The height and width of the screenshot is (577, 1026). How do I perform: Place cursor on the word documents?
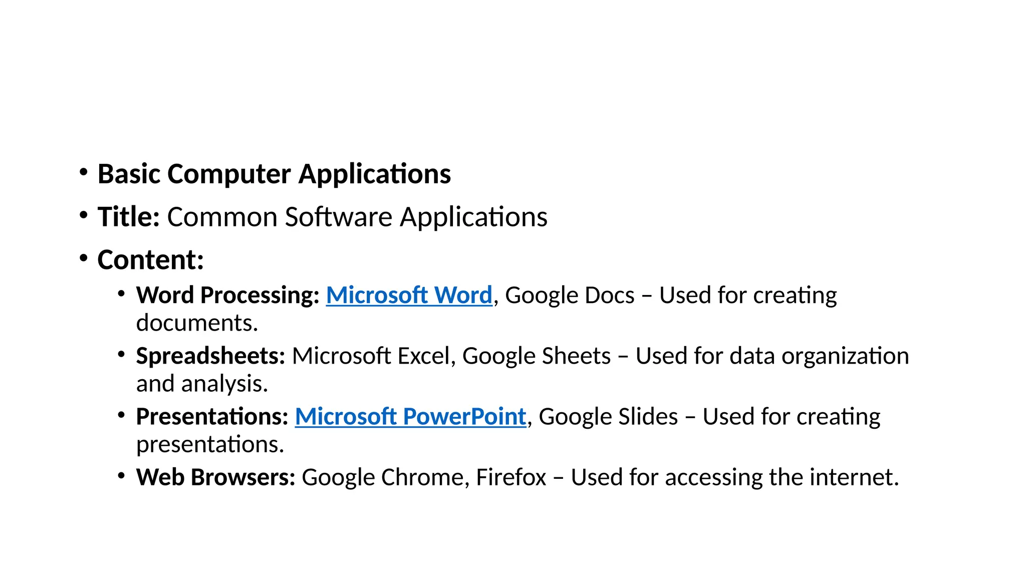tap(196, 323)
